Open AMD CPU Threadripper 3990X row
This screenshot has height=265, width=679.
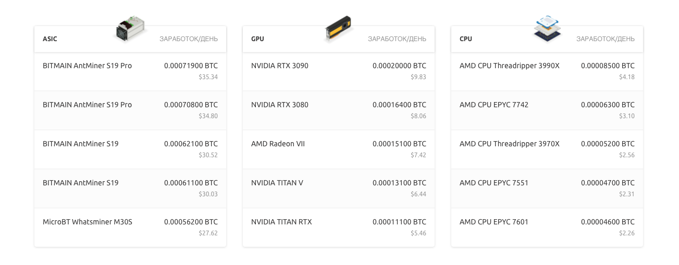(x=509, y=66)
